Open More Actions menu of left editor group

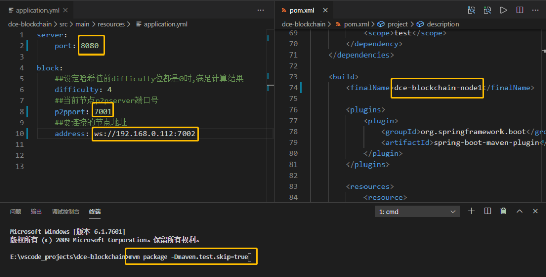(261, 10)
